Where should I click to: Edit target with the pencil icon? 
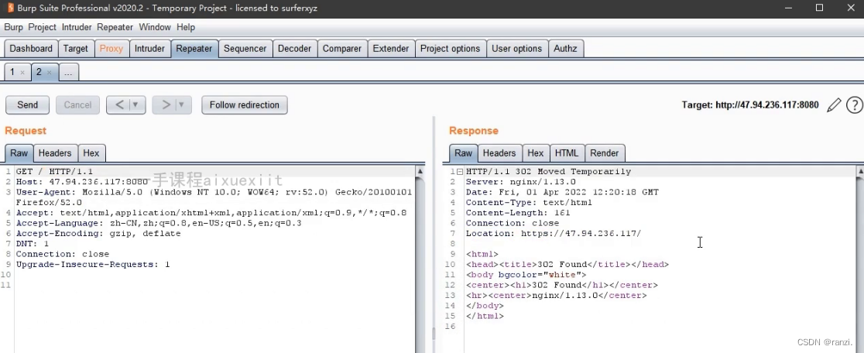coord(834,105)
